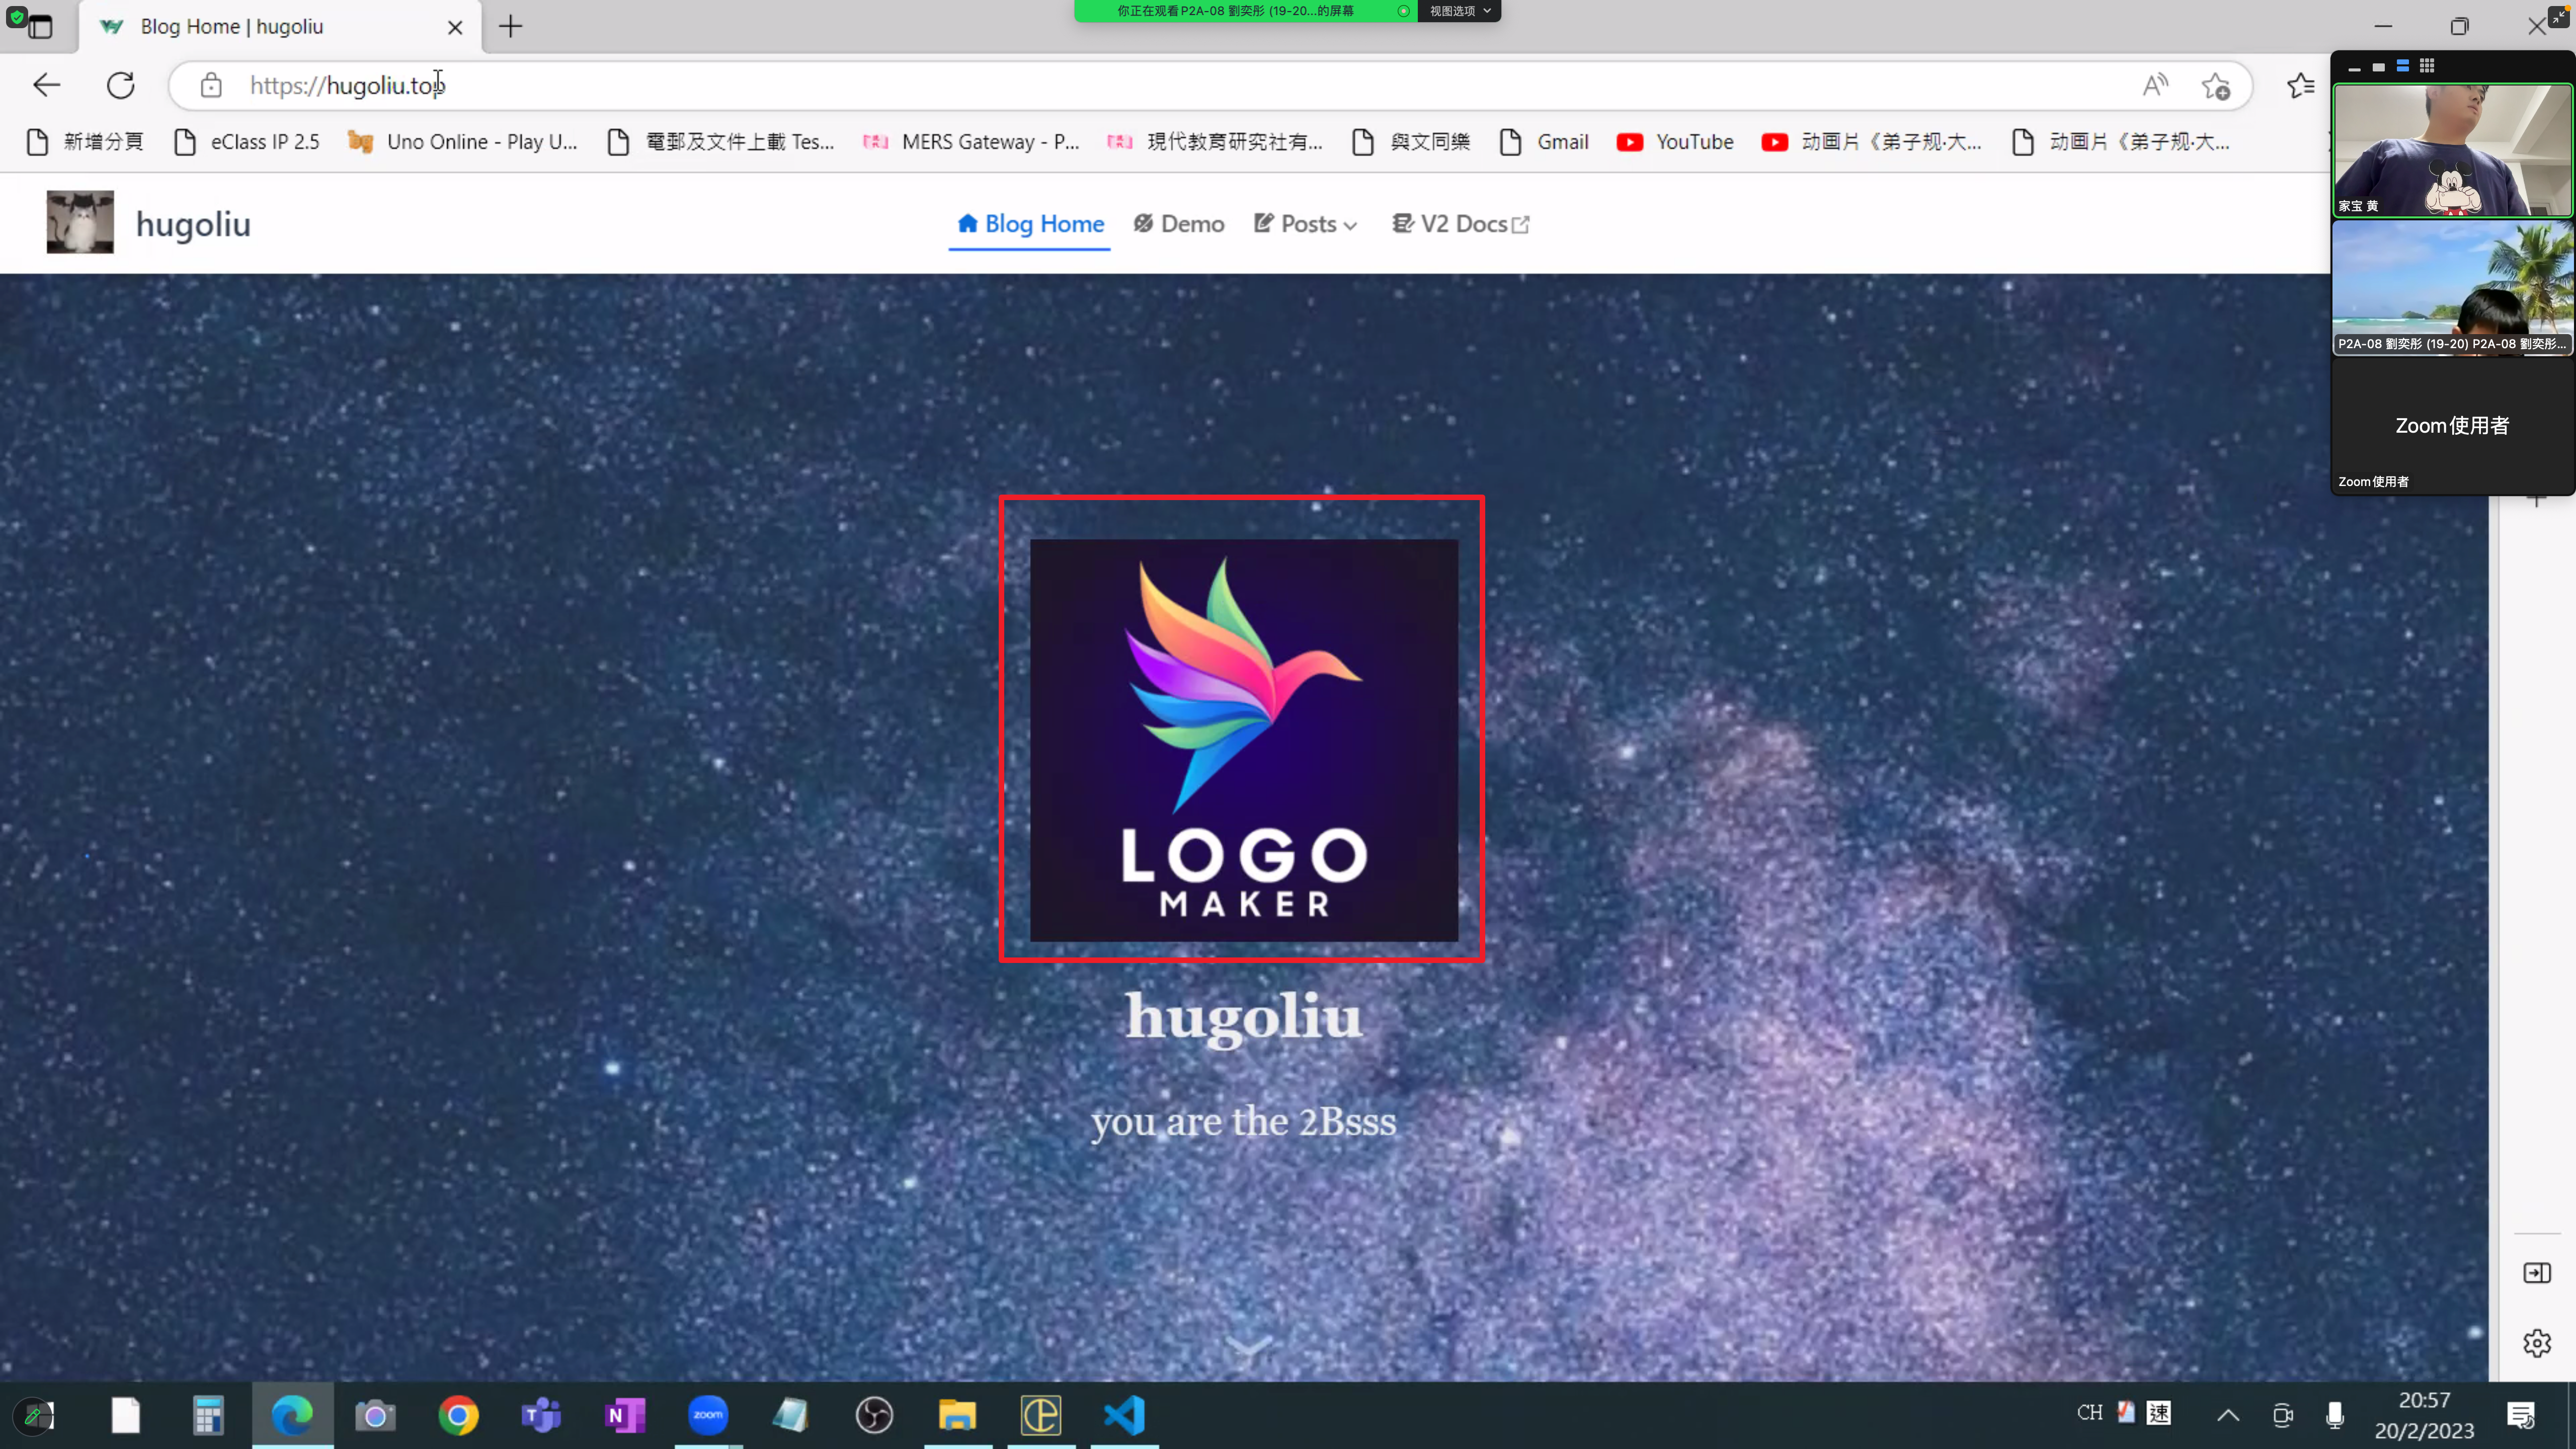Open a new browser tab with plus button

(511, 27)
